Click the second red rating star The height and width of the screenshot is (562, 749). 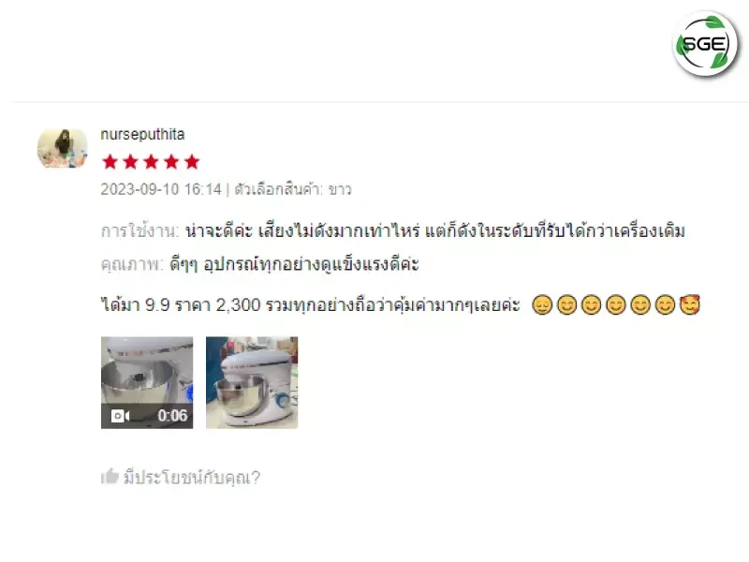coord(130,162)
